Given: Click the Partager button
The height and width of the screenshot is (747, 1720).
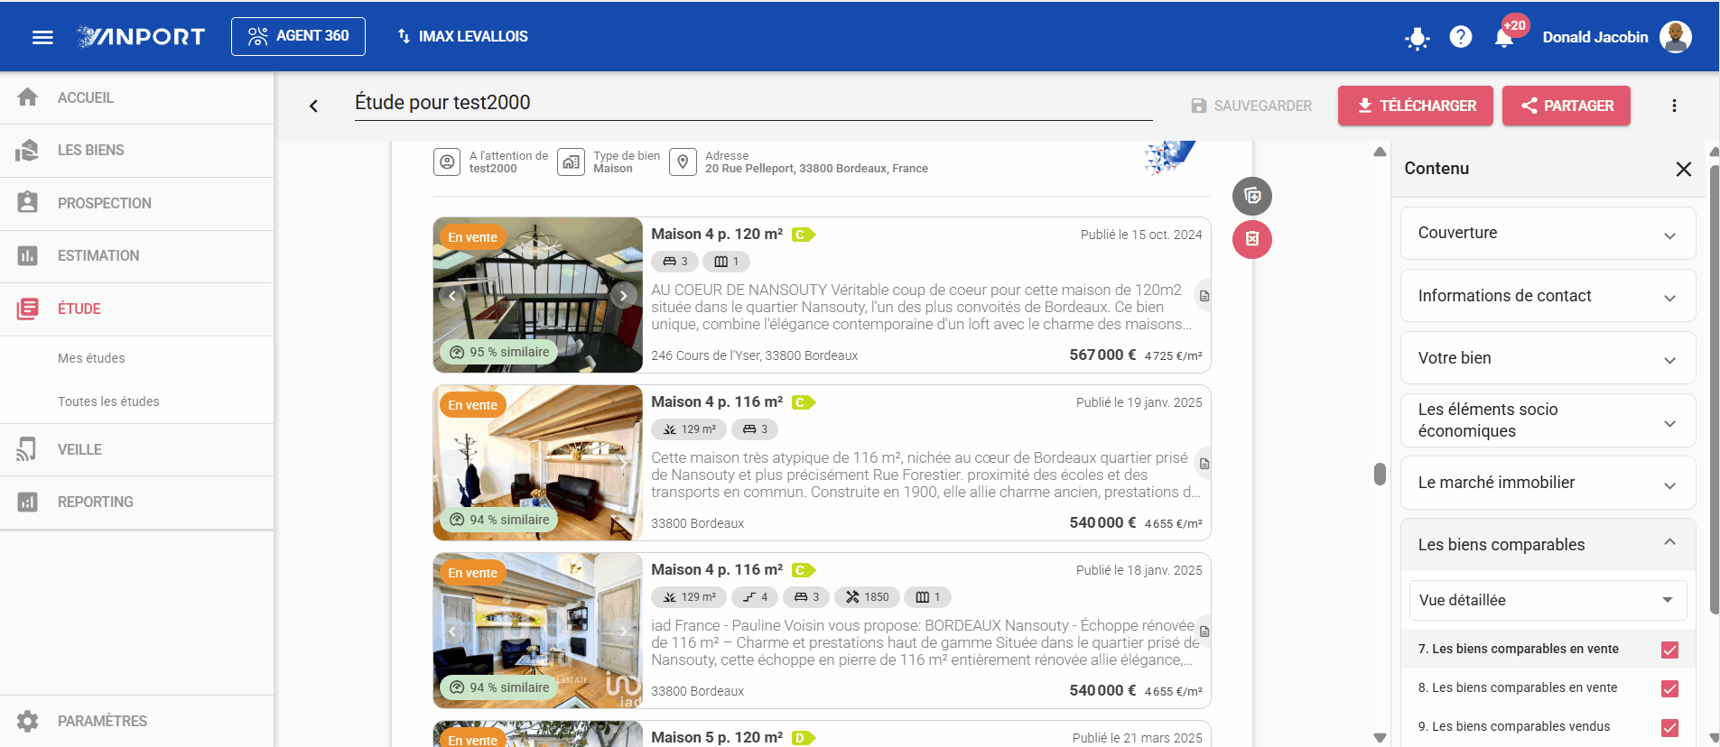Looking at the screenshot, I should [1567, 106].
